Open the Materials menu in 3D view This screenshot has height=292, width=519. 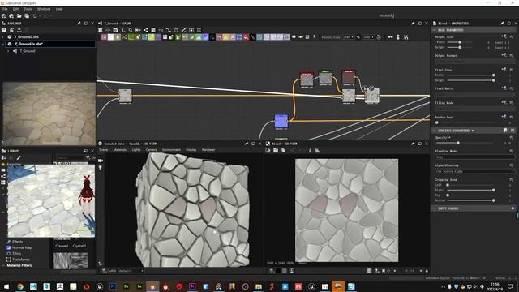click(x=120, y=150)
